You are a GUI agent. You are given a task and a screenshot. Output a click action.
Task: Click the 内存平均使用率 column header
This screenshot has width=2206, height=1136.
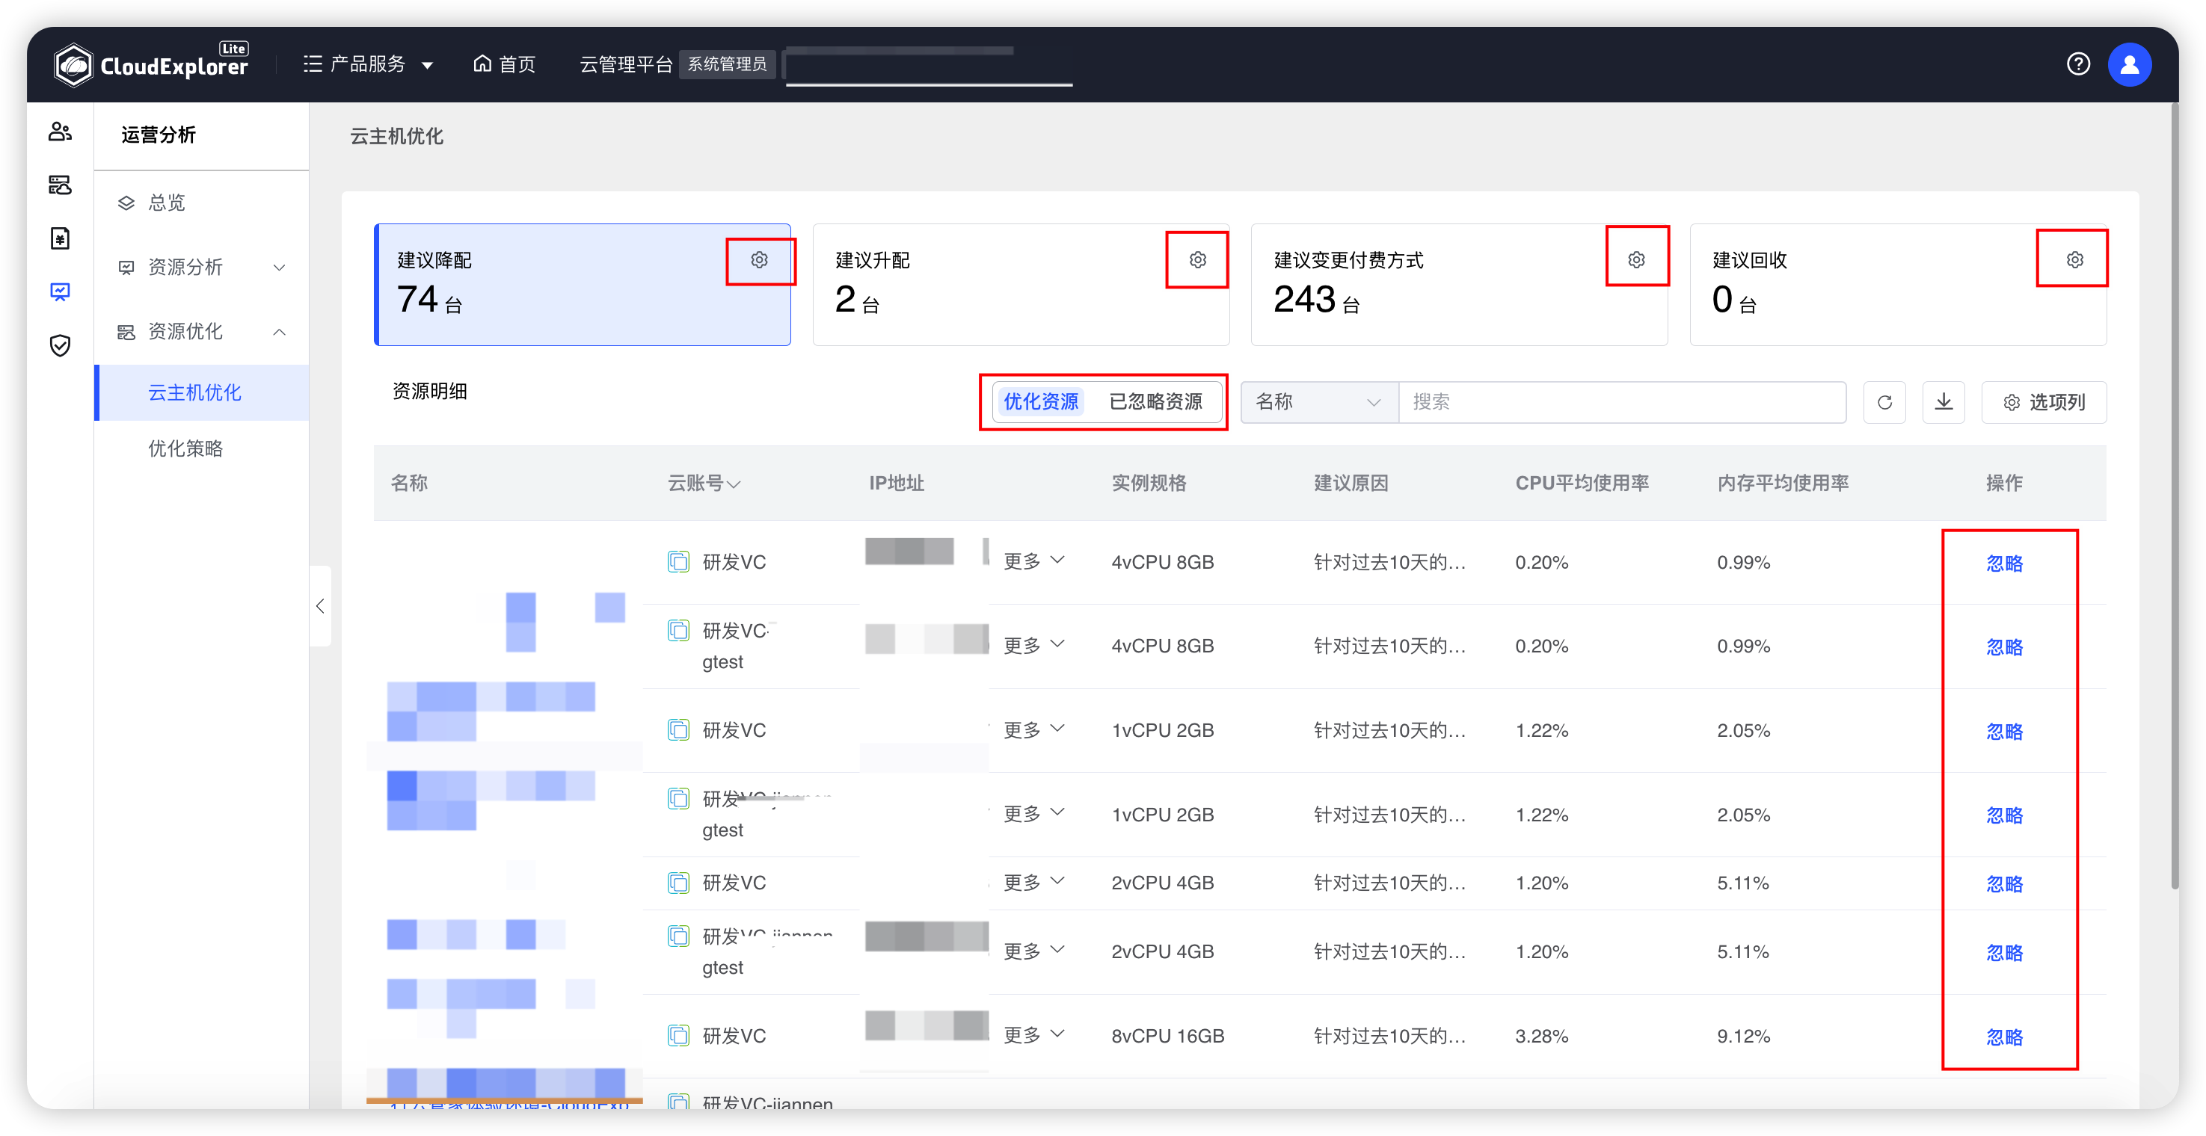click(x=1783, y=484)
